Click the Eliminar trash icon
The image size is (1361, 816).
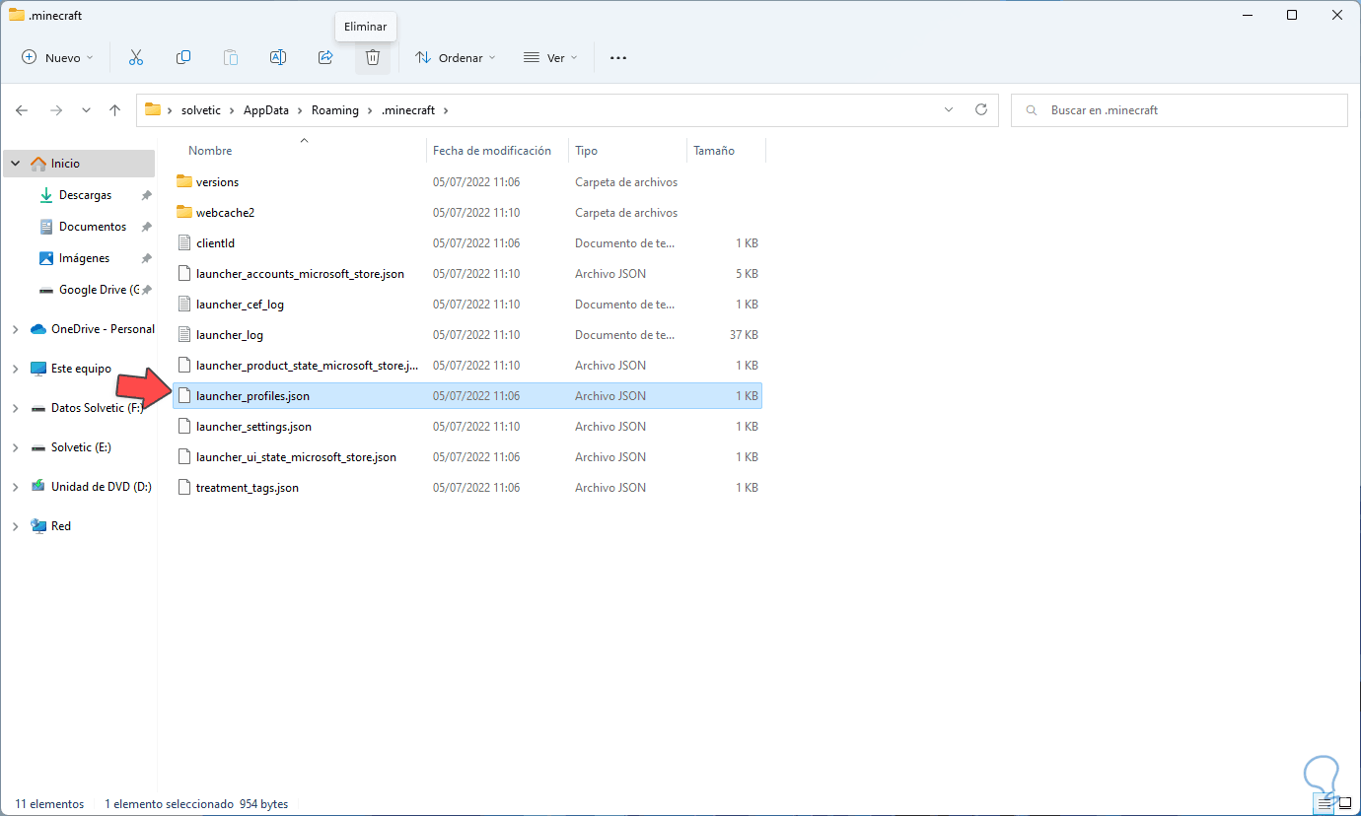(373, 58)
